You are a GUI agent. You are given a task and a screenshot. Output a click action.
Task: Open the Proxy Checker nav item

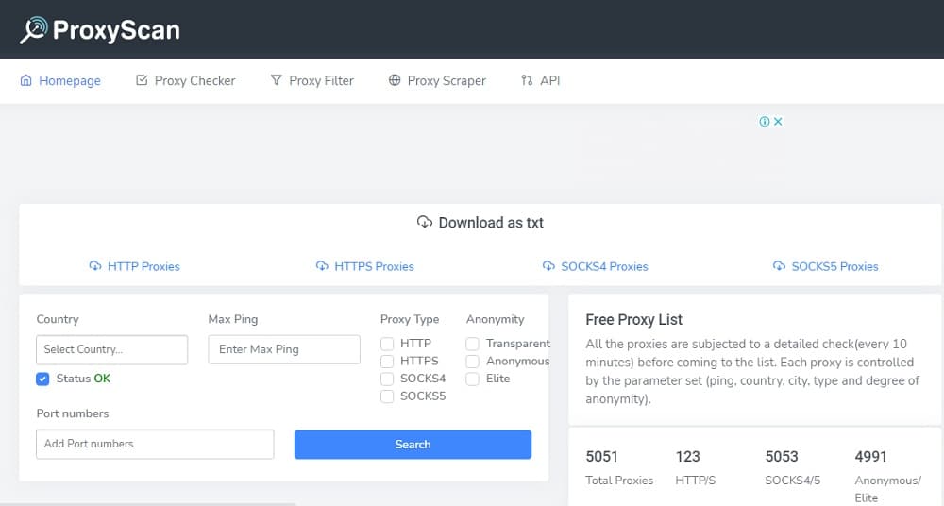(185, 81)
